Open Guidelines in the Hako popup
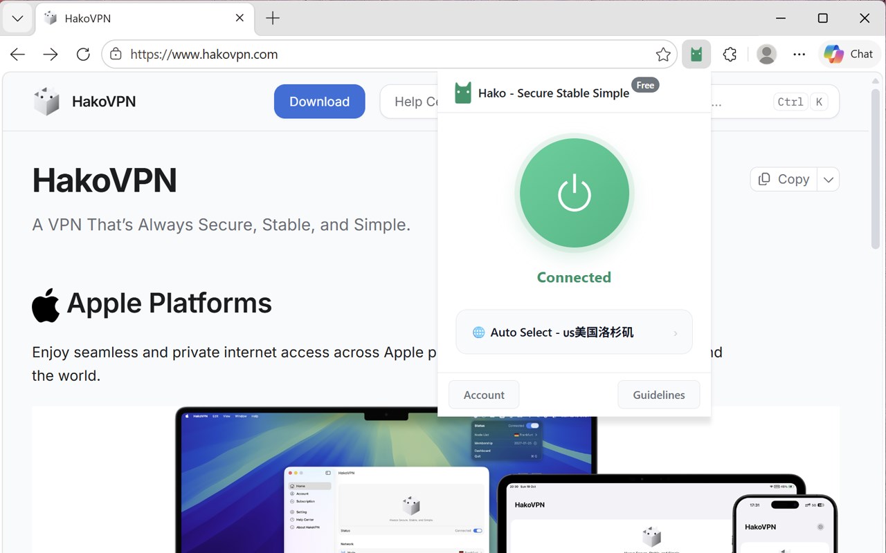This screenshot has width=886, height=553. tap(658, 395)
